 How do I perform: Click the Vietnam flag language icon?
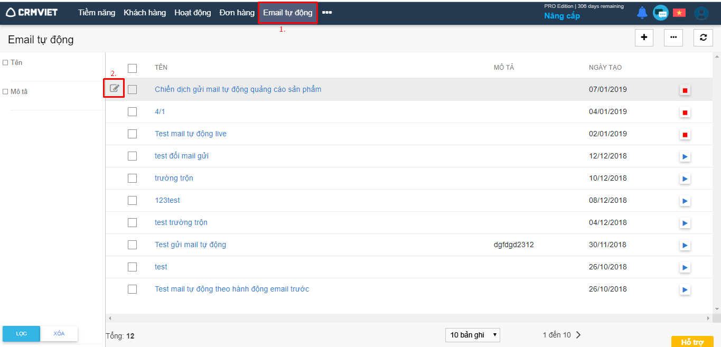(679, 13)
